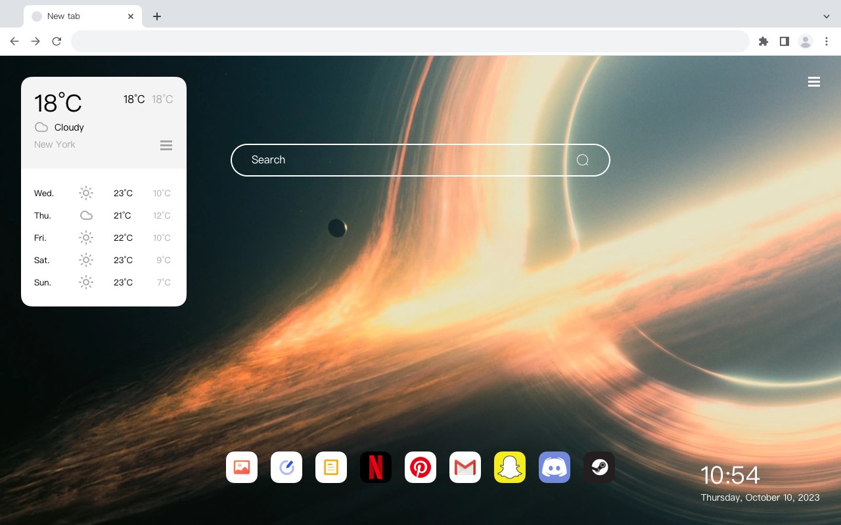Click Friday's 22°C high temperature
This screenshot has height=525, width=841.
click(x=123, y=238)
